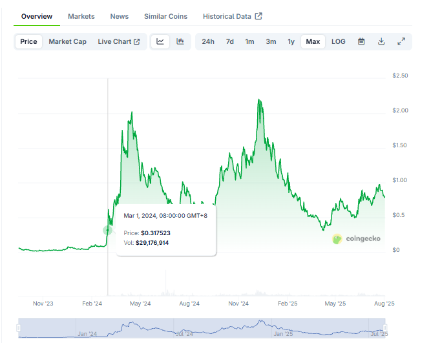This screenshot has height=343, width=431.
Task: Click the Aug '24 x-axis label
Action: coord(189,304)
